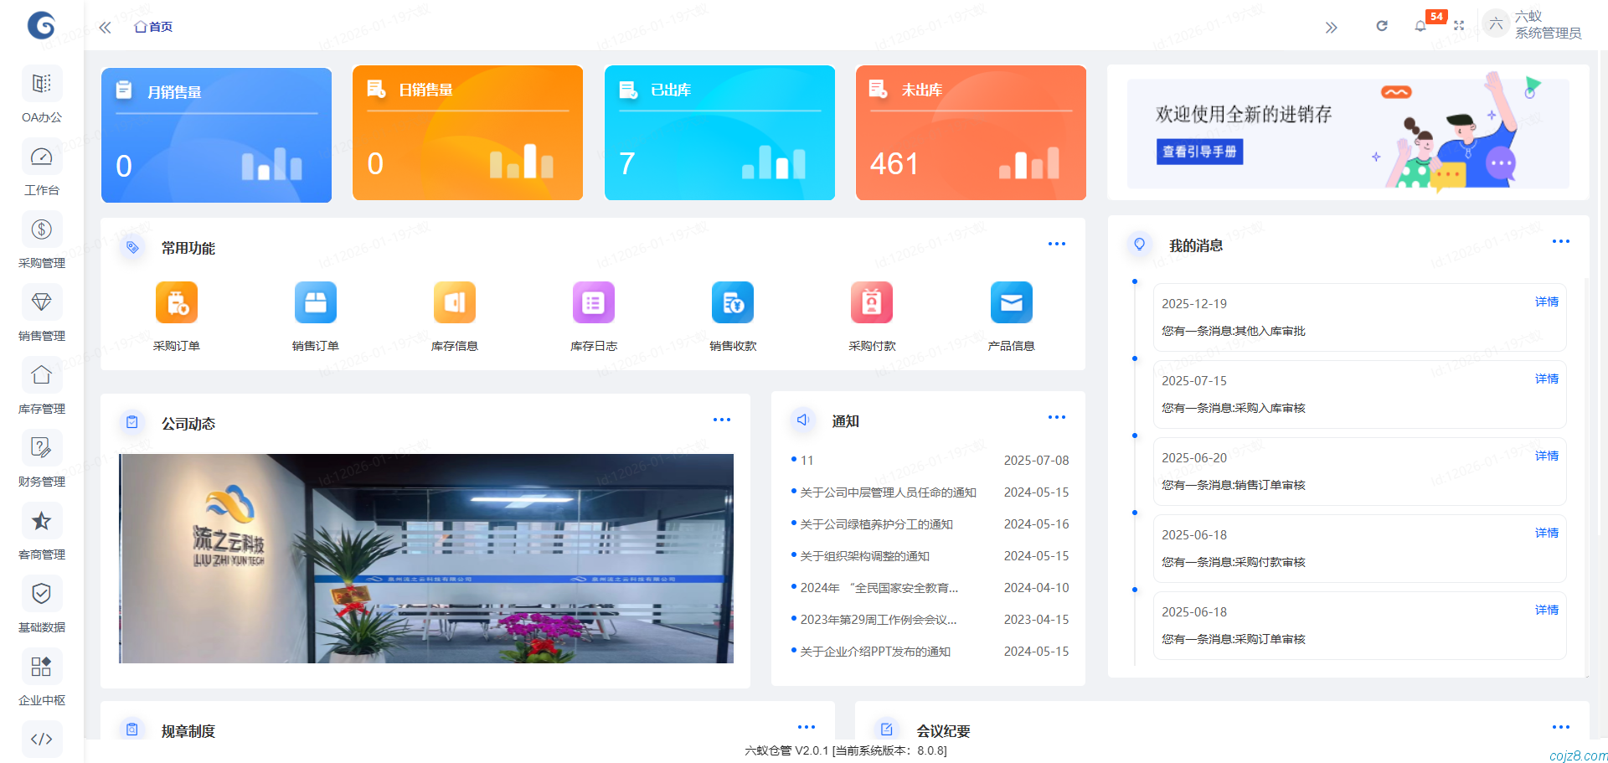Image resolution: width=1608 pixels, height=763 pixels.
Task: Switch to the 首页 tab
Action: 152,26
